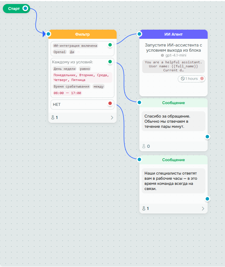The image size is (225, 267).
Task: Click output port of 'Наши специалисты' message block
Action: pos(207,199)
